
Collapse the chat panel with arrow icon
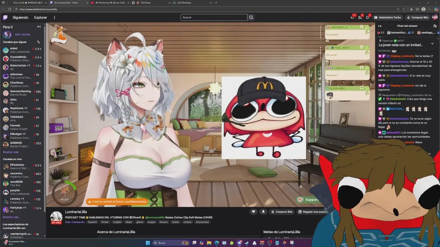pyautogui.click(x=380, y=26)
